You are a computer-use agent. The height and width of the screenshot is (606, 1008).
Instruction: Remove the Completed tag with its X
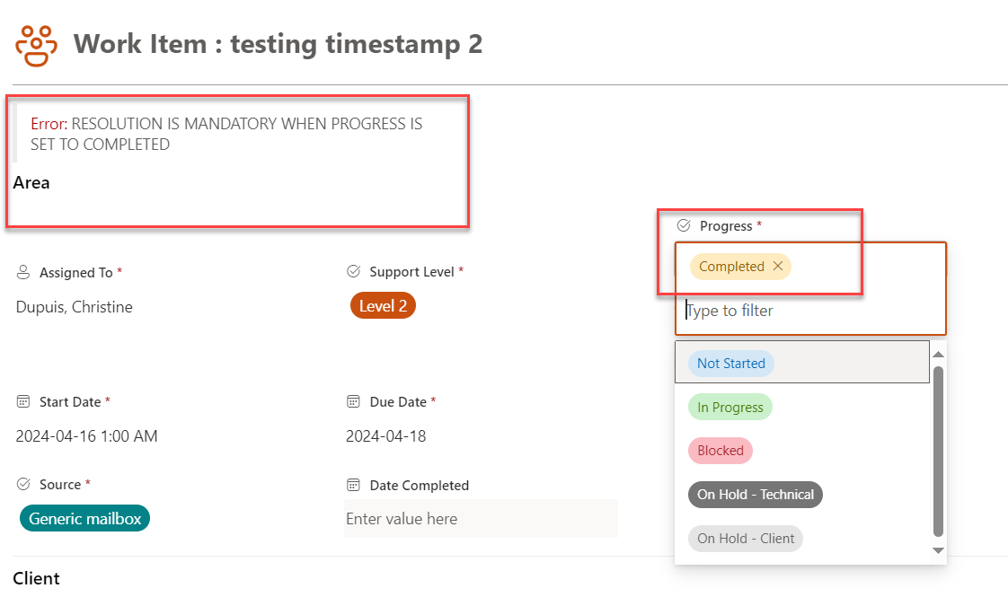778,266
